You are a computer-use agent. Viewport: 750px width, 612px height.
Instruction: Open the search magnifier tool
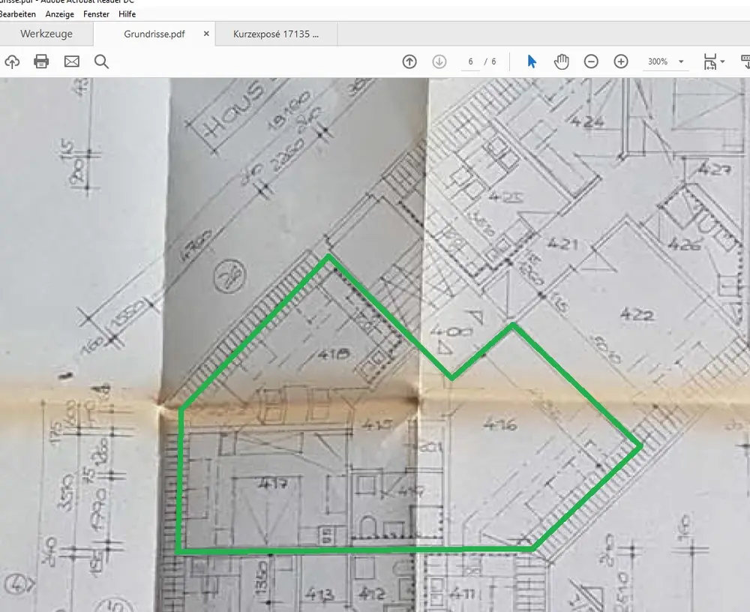pos(101,61)
